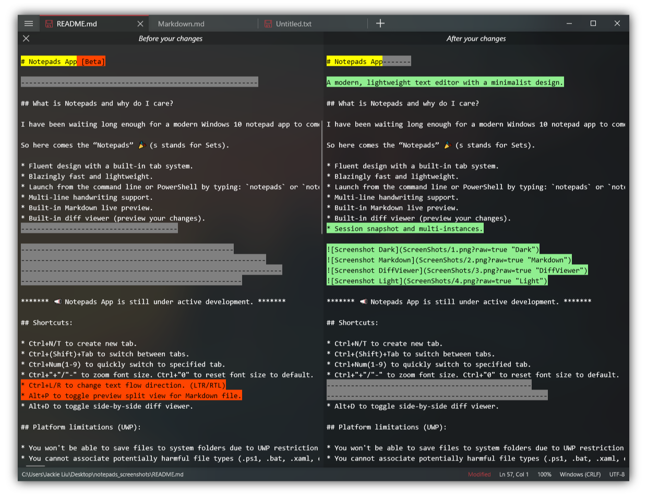Exit the diff viewer via the X icon

[26, 38]
